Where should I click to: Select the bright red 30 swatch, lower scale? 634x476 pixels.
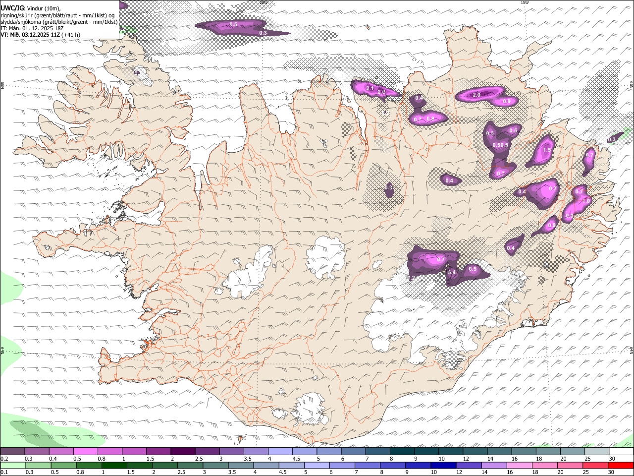click(621, 465)
